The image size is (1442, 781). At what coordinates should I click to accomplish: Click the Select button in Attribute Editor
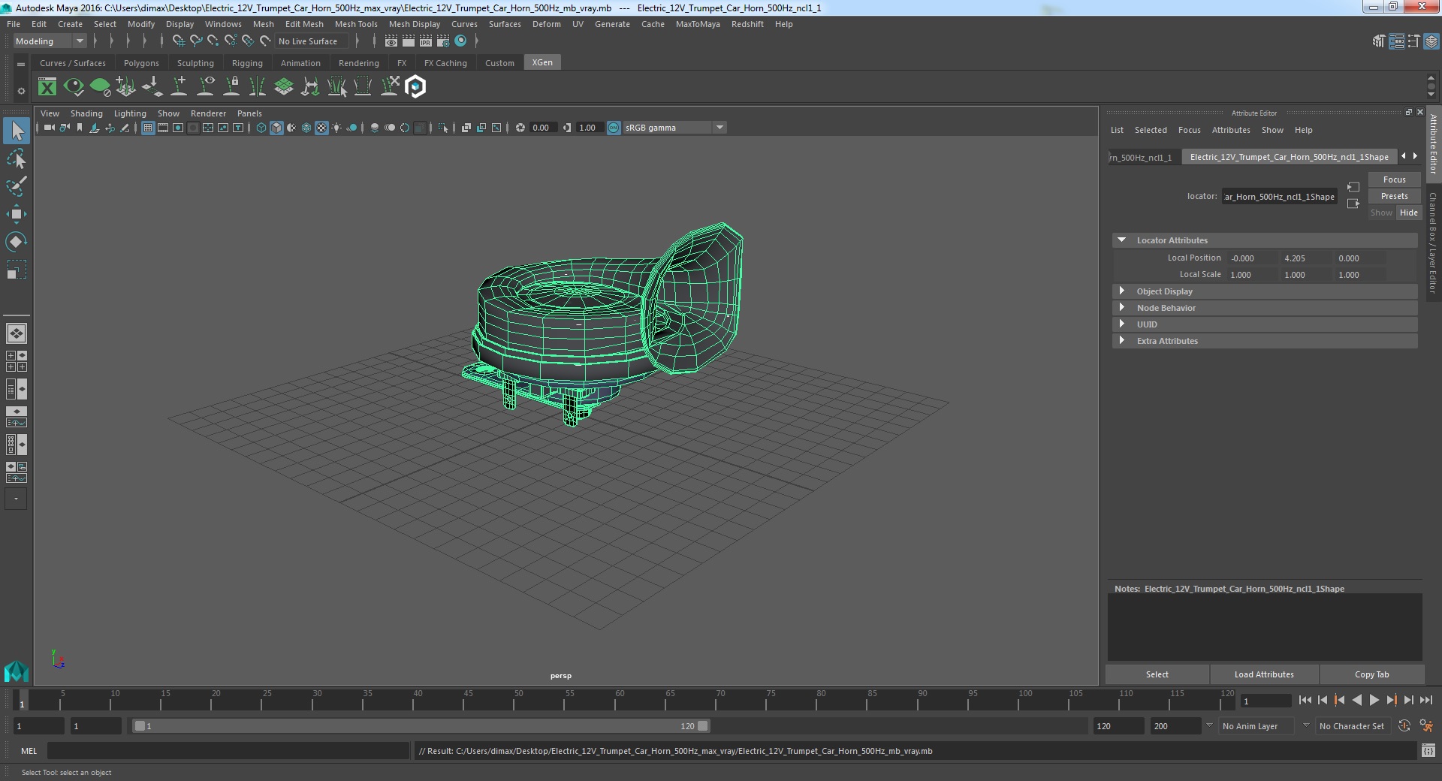click(1157, 674)
